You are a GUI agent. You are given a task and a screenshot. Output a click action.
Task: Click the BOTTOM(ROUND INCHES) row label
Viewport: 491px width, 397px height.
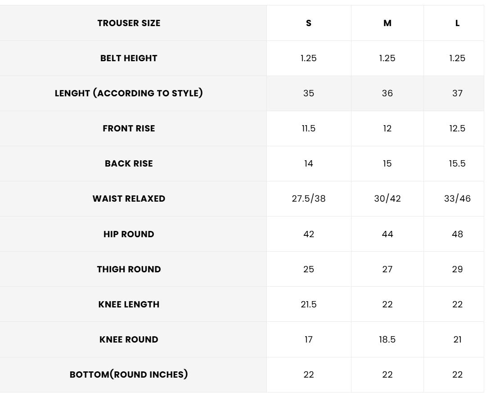tap(129, 374)
